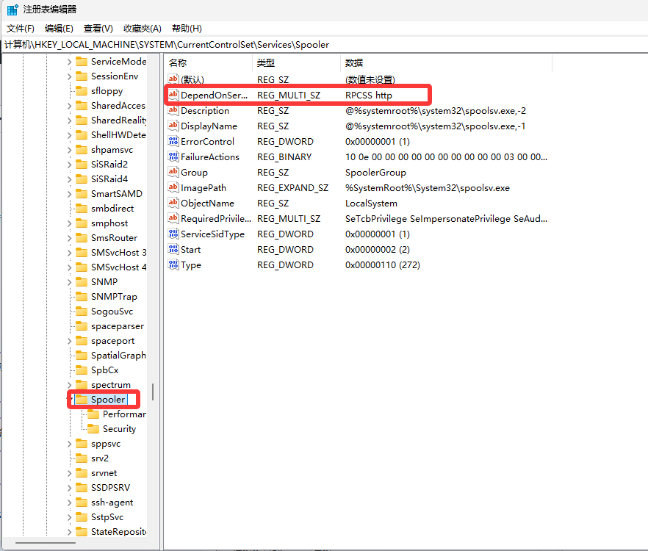This screenshot has height=551, width=648.
Task: Click the binary icon beside FailureActions
Action: 173,157
